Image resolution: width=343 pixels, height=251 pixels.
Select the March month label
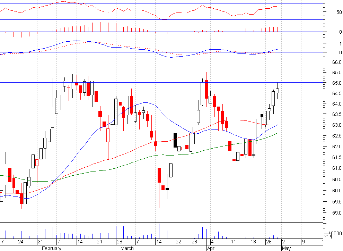point(127,248)
